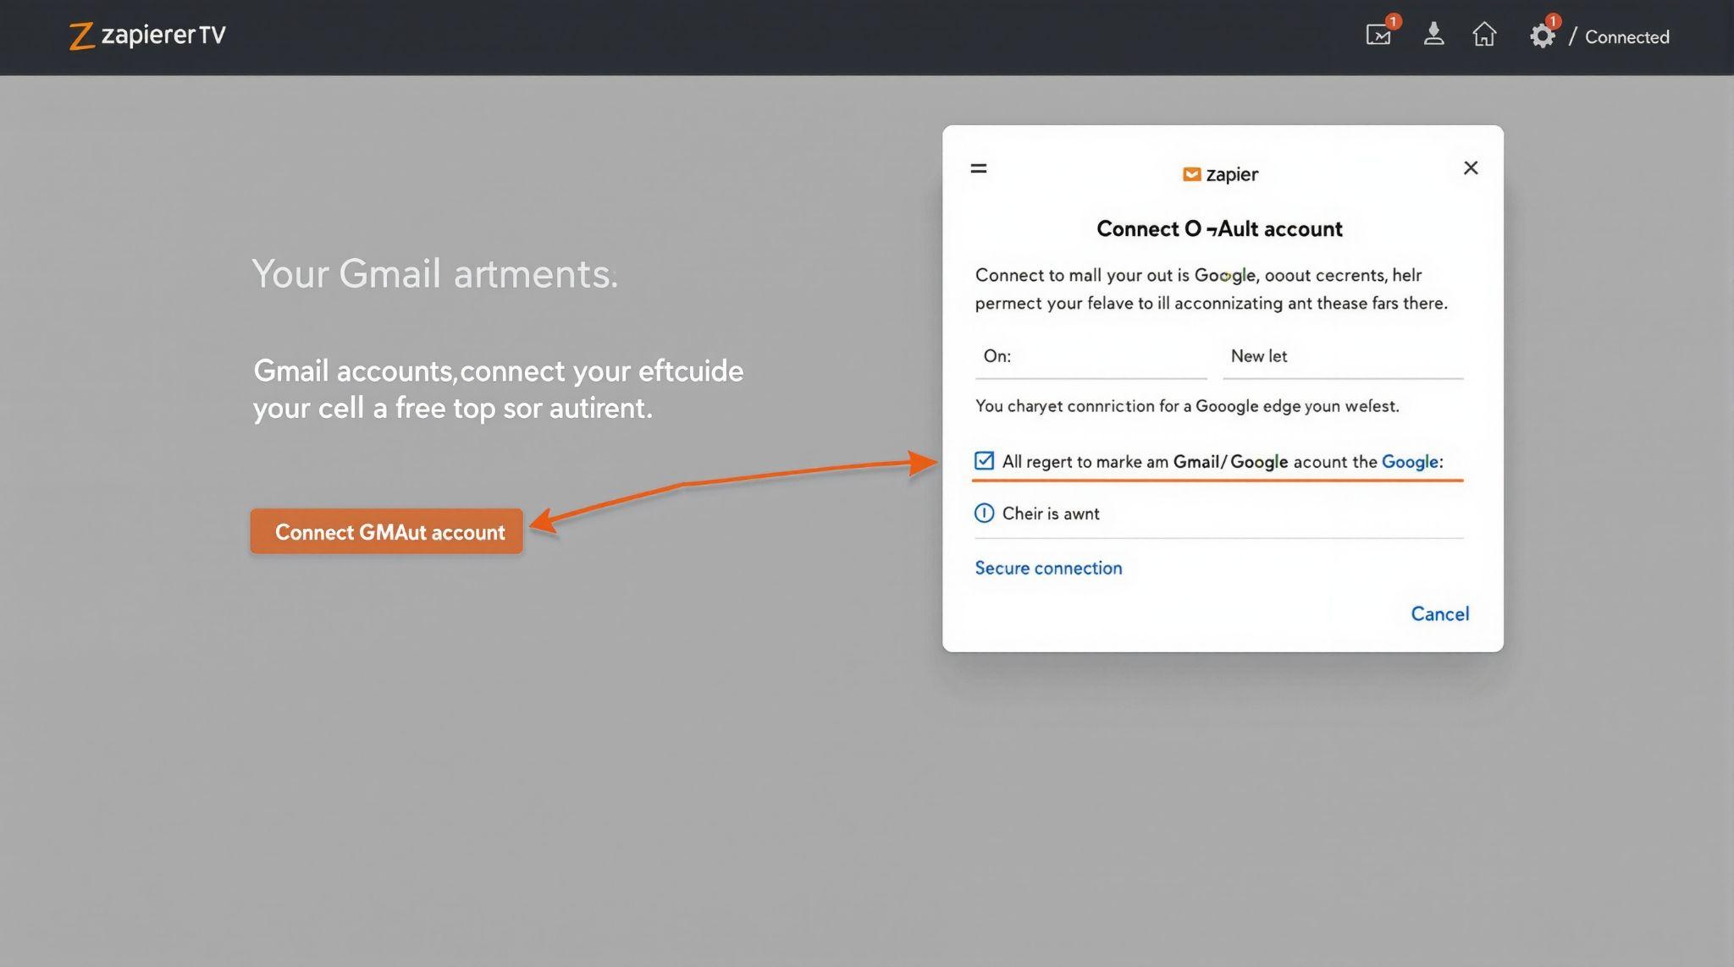This screenshot has height=967, width=1734.
Task: Open the mail notifications icon
Action: click(x=1378, y=36)
